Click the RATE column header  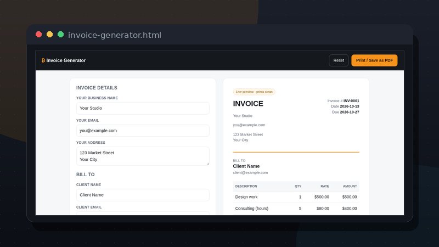(325, 186)
